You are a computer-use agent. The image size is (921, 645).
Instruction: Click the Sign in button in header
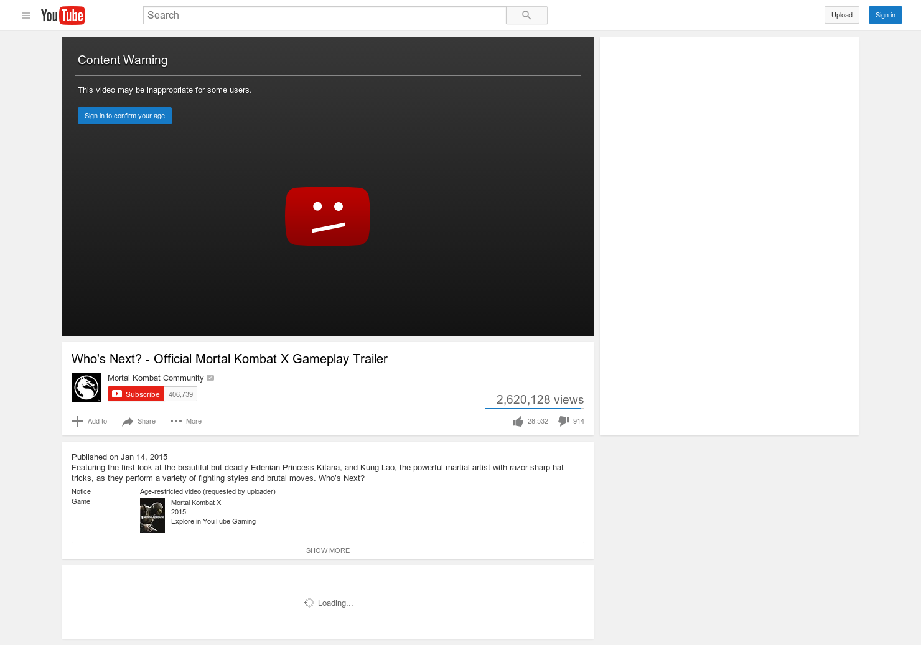click(x=885, y=15)
